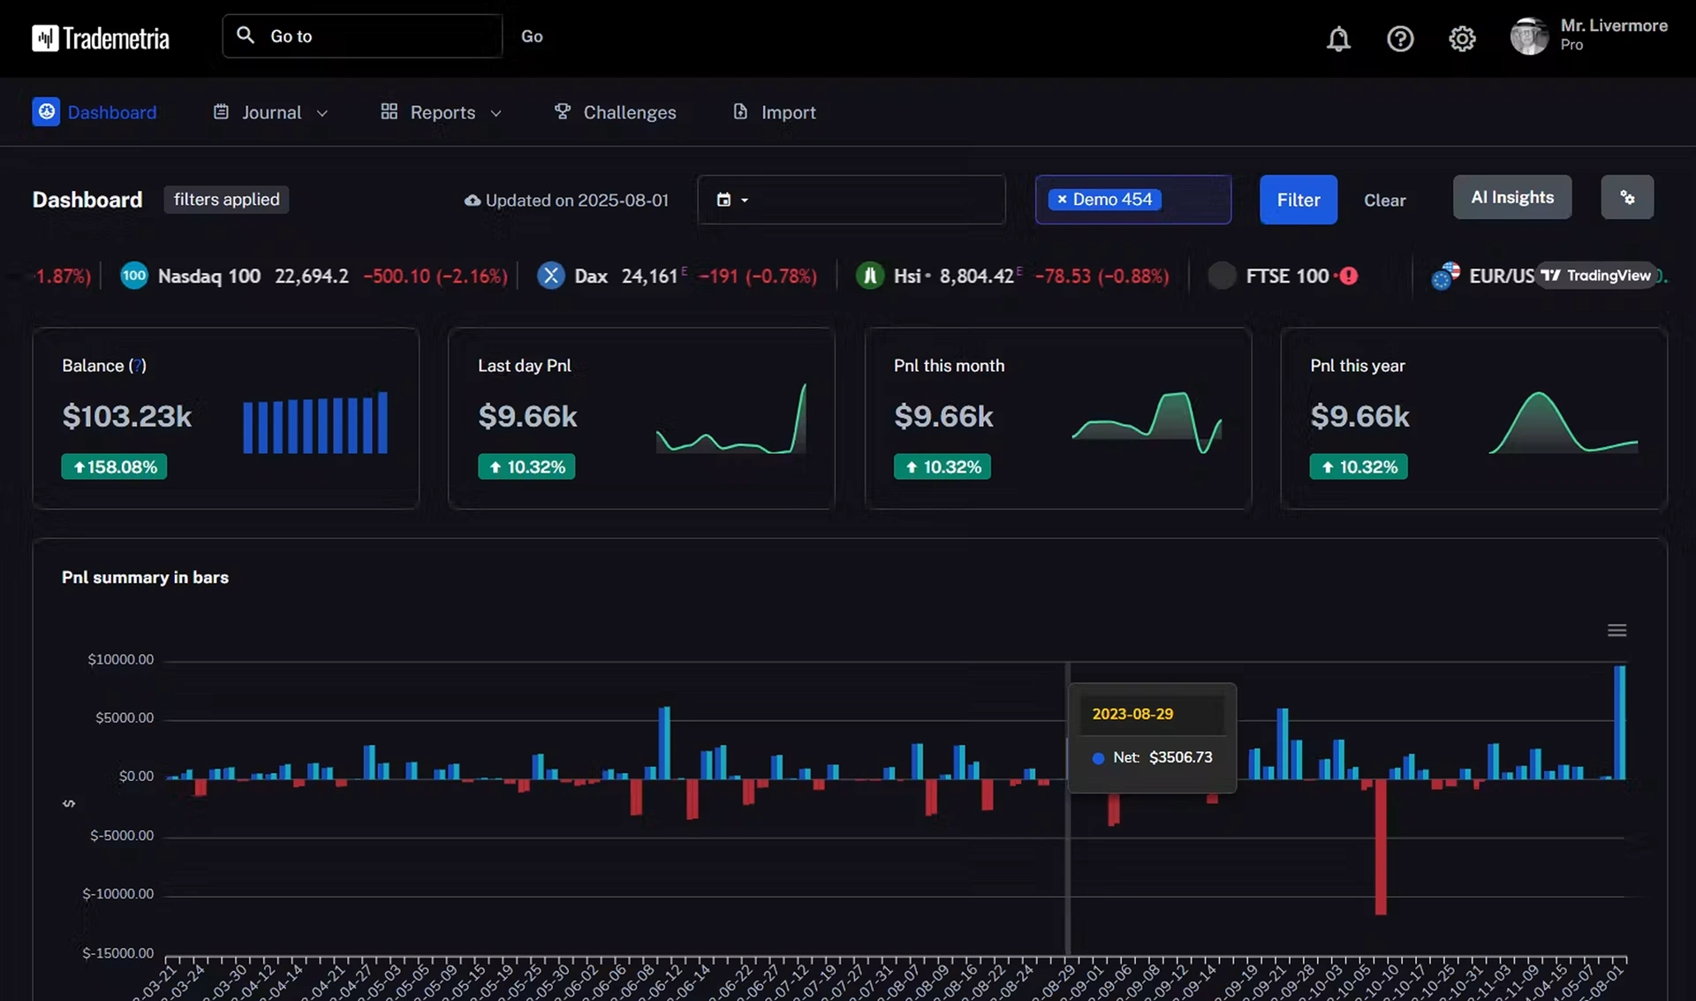Screen dimensions: 1696x1001
Task: Click the Journal calendar icon
Action: pos(221,111)
